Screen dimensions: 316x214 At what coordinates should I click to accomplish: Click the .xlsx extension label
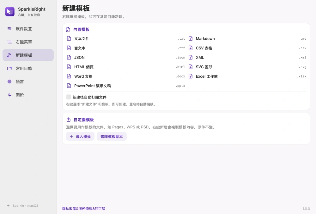[301, 76]
